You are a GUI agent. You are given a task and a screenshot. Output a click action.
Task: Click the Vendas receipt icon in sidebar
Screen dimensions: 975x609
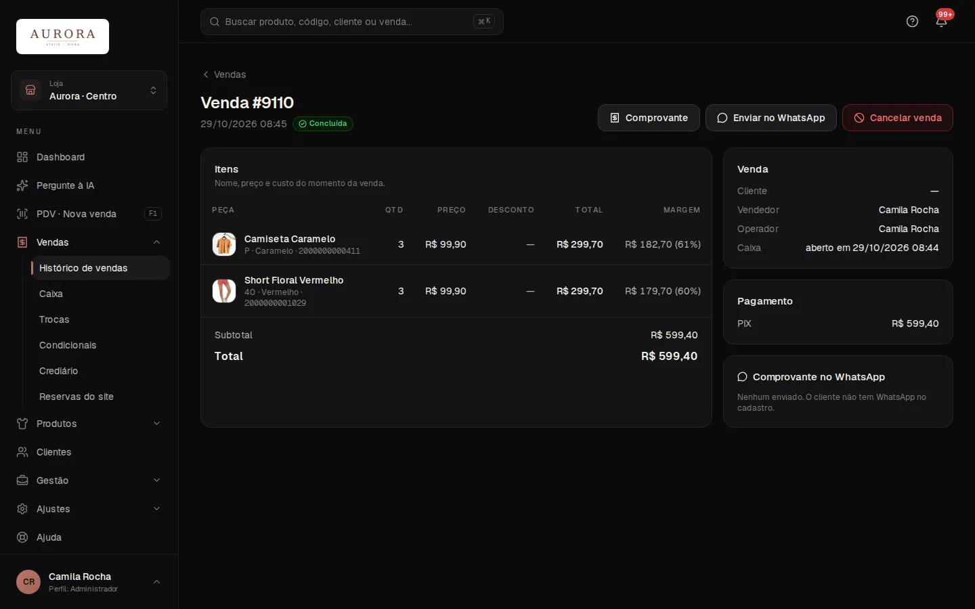(22, 242)
